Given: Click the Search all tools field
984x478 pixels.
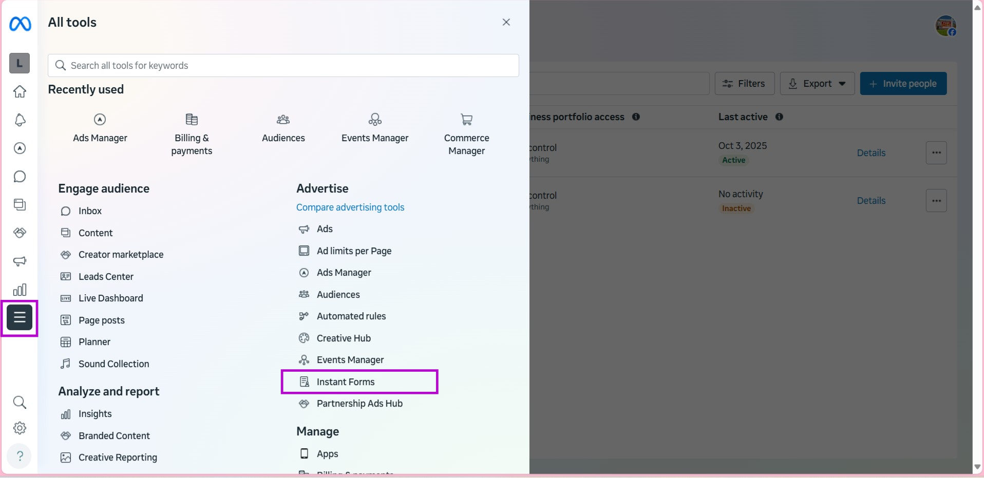Looking at the screenshot, I should pos(283,66).
